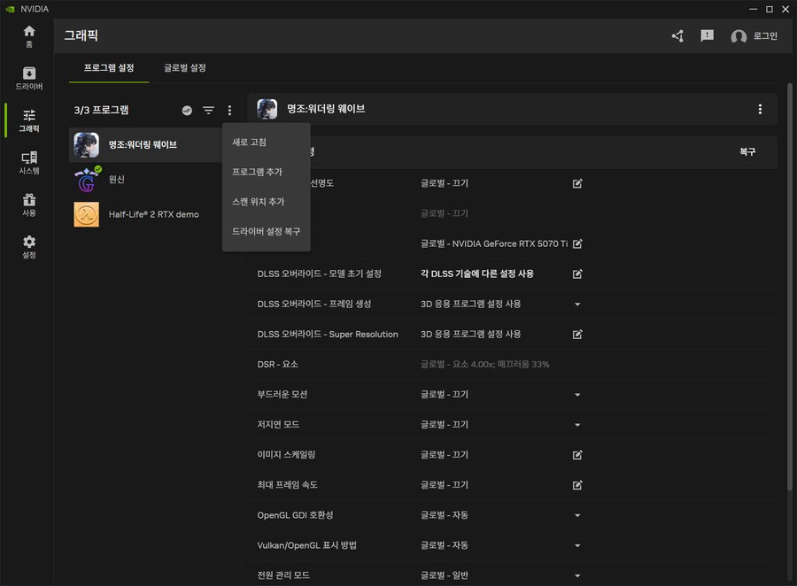Image resolution: width=797 pixels, height=586 pixels.
Task: Open the 시스템 (System) sidebar section
Action: point(29,163)
